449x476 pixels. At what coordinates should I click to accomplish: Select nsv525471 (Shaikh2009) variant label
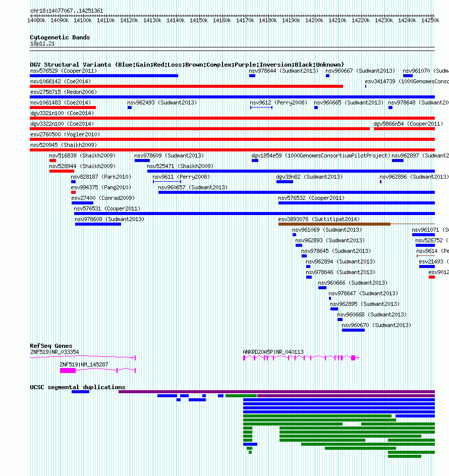point(180,166)
